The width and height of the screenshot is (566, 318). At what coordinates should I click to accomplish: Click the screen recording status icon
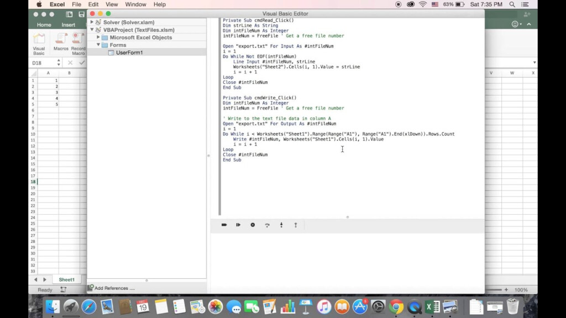click(398, 4)
